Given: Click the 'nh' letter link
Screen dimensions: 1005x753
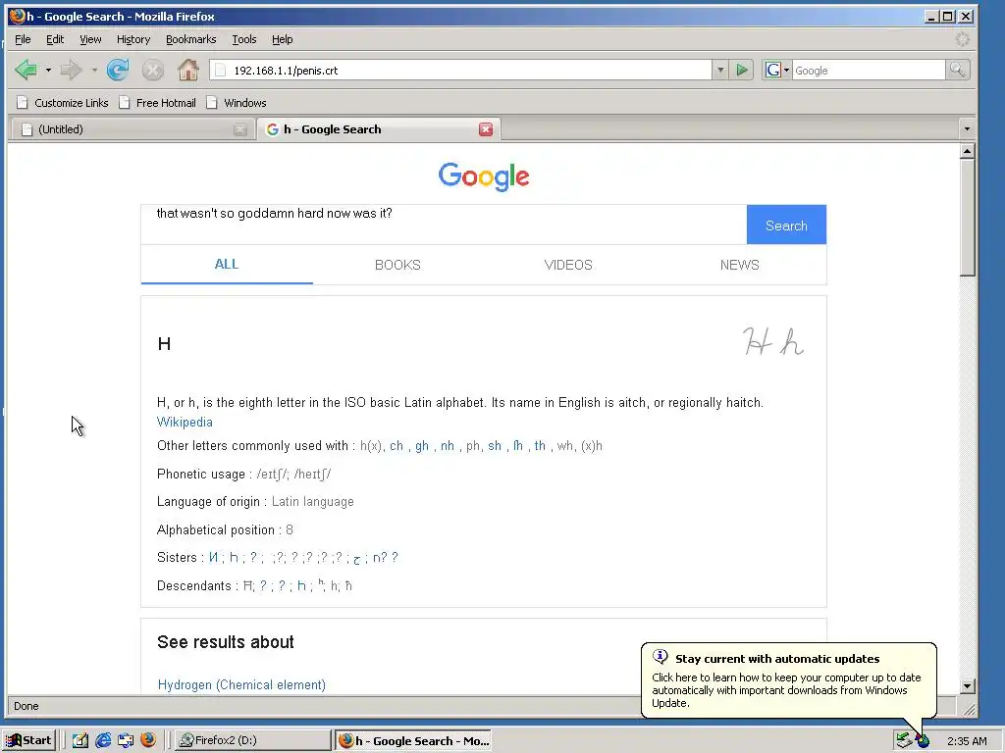Looking at the screenshot, I should coord(448,446).
